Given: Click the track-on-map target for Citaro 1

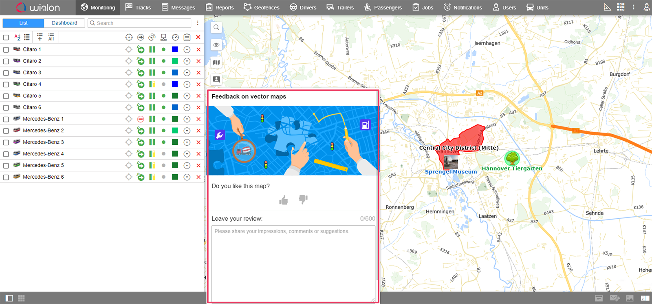Looking at the screenshot, I should click(129, 49).
